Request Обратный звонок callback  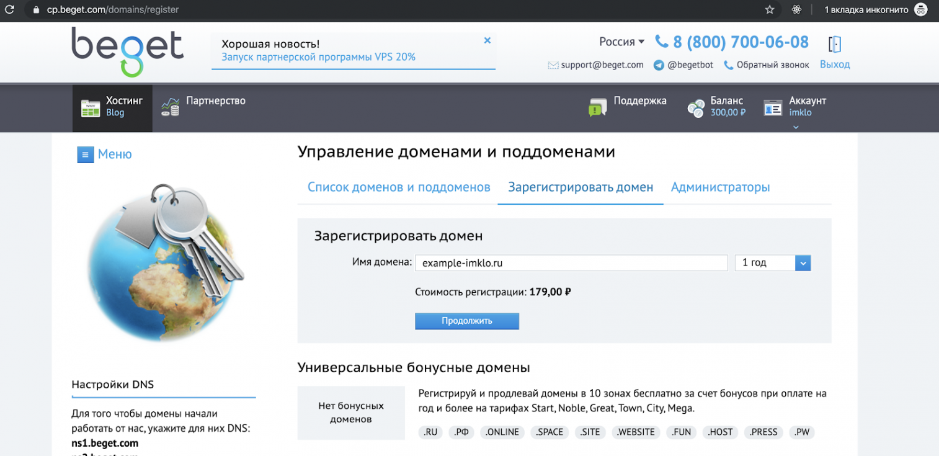click(773, 65)
